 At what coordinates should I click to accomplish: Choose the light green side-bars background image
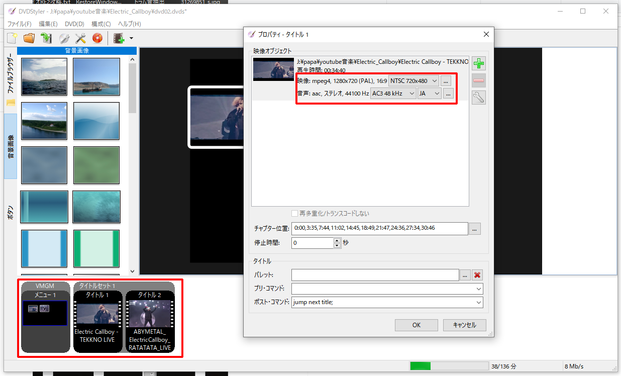96,248
